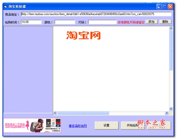The width and height of the screenshot is (177, 139).
Task: Focus the 尺码 input box
Action: [102, 22]
